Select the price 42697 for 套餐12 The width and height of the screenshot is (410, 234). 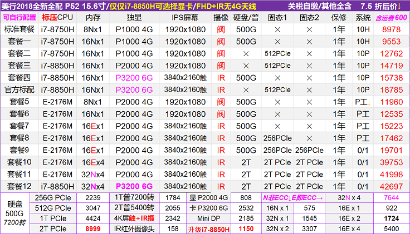(x=391, y=187)
